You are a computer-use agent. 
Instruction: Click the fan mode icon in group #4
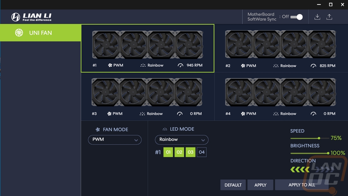point(243,114)
